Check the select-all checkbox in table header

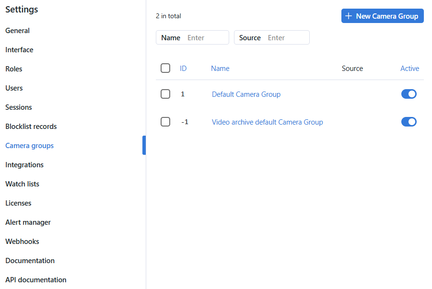[x=165, y=68]
